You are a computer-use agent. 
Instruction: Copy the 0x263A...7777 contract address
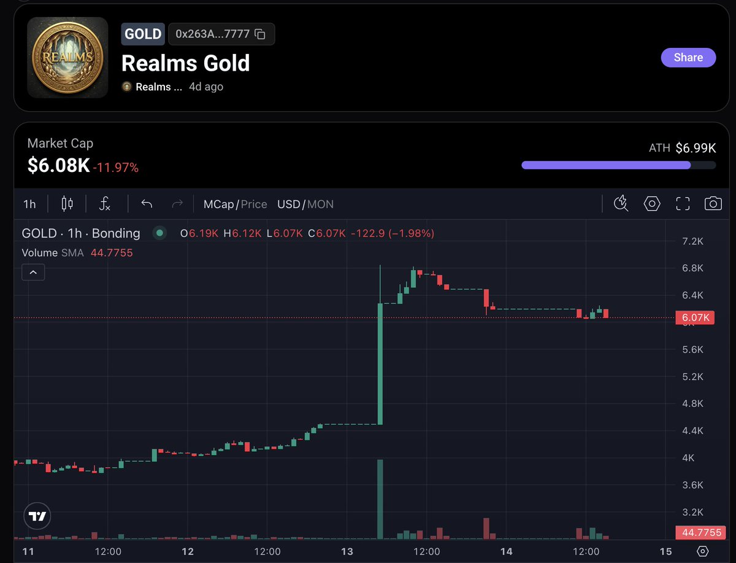(x=260, y=34)
